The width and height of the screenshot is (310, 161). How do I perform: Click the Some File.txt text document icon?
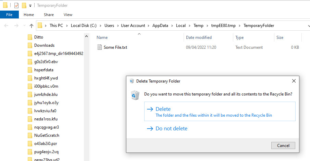tap(99, 47)
